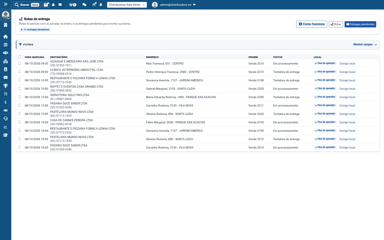
Task: Open the dollar sign icon in the sidebar
Action: pyautogui.click(x=5, y=102)
